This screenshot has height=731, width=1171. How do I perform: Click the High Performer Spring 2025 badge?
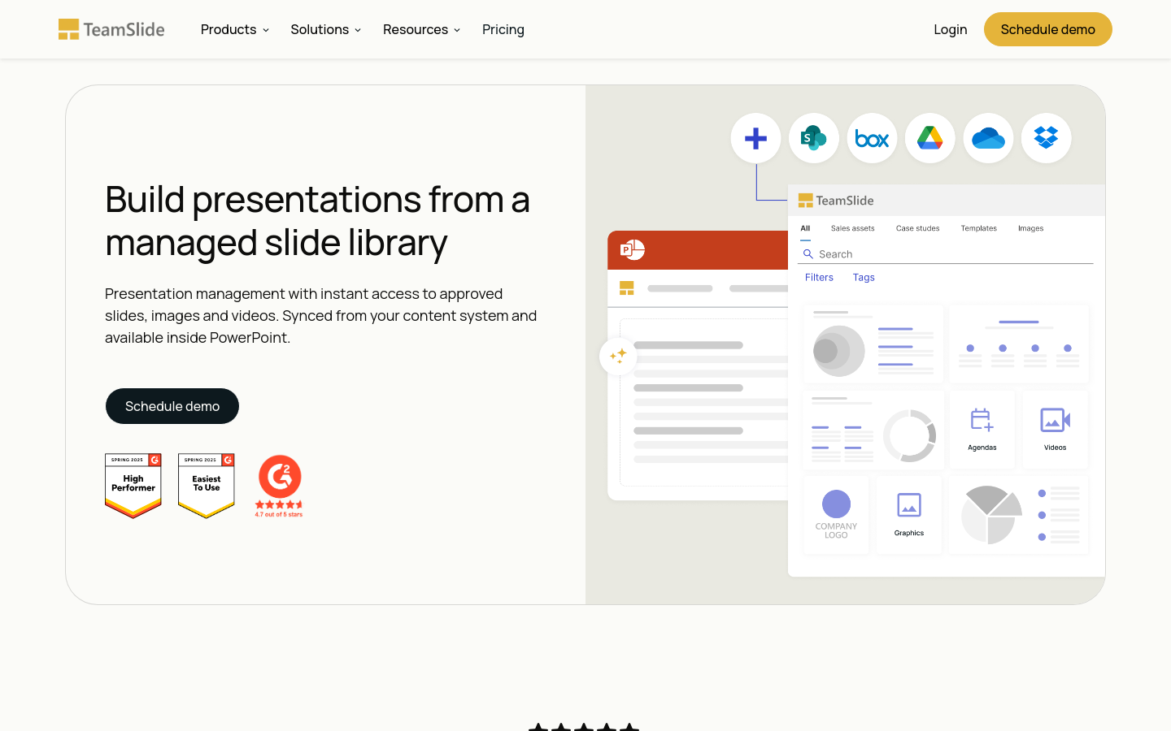(x=133, y=486)
